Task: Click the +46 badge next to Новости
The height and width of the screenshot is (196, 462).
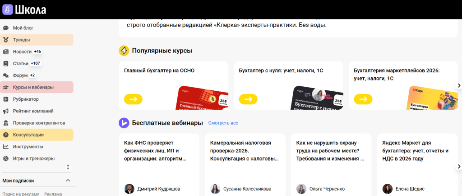Action: pos(37,52)
